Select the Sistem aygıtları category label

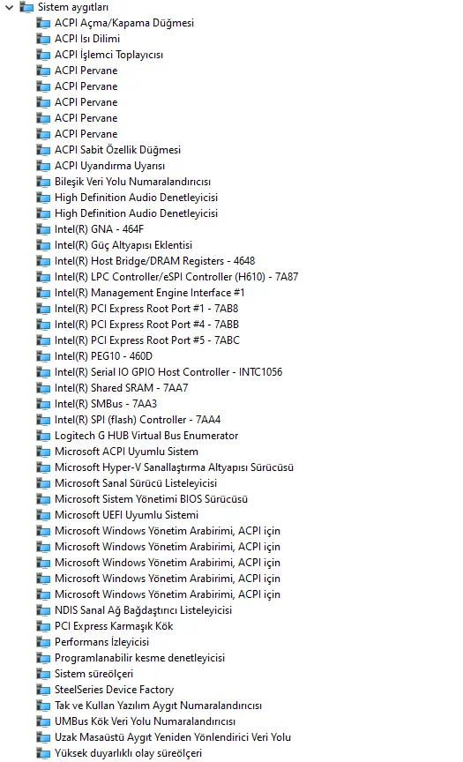click(73, 7)
